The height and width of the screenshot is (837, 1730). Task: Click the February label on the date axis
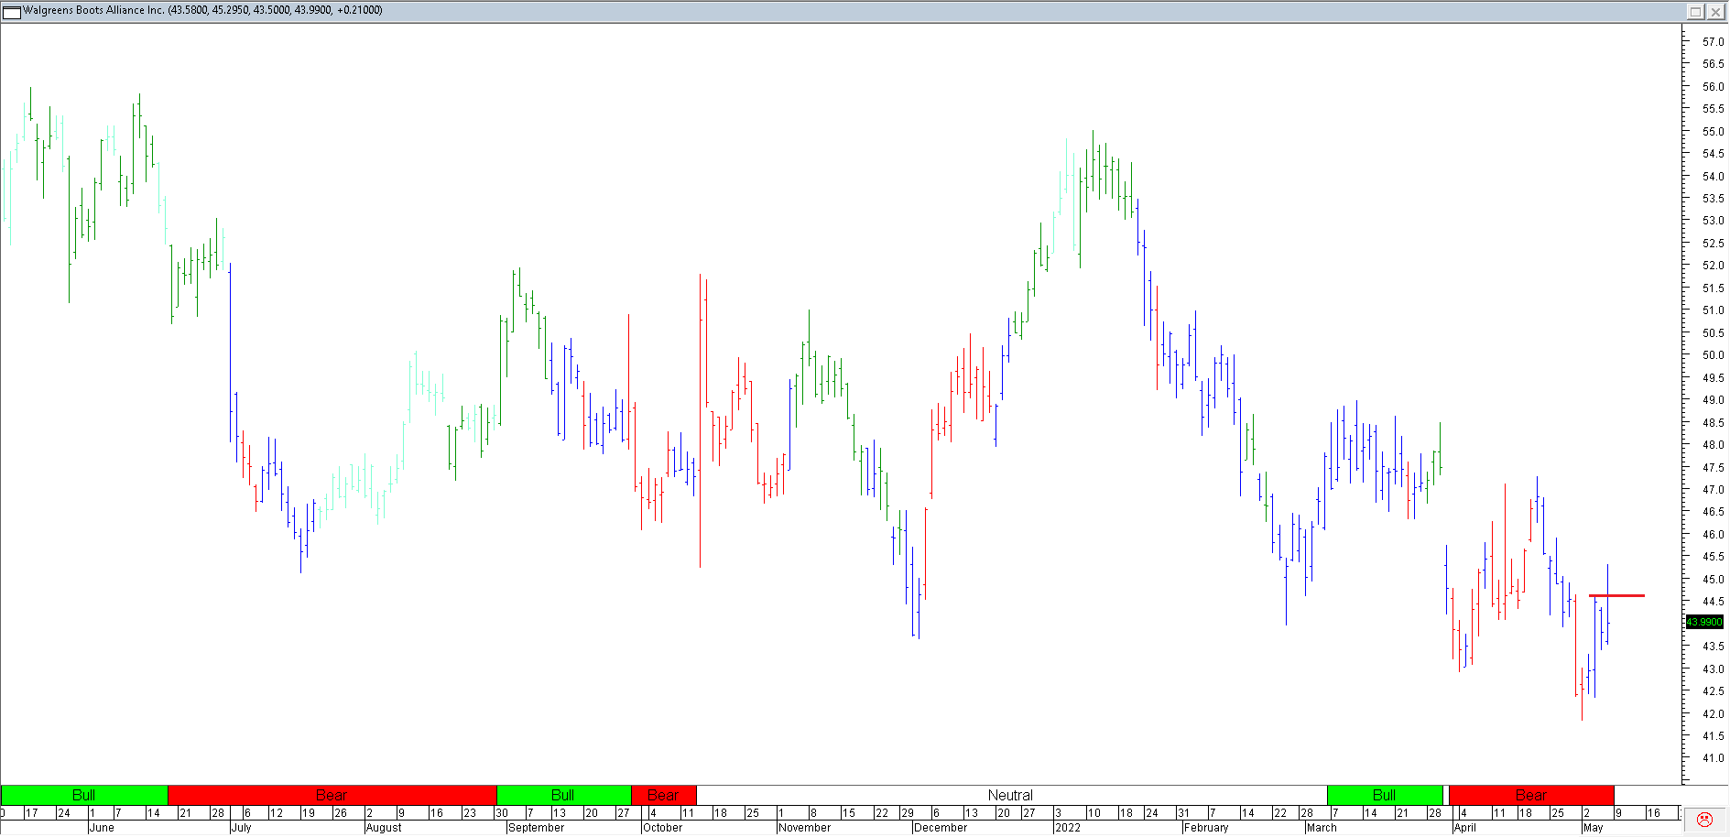1206,828
